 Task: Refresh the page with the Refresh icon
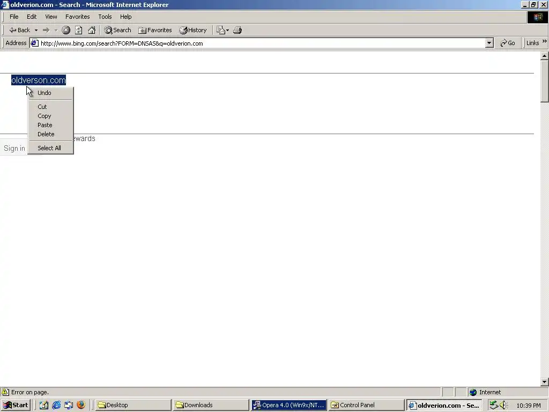[x=78, y=30]
